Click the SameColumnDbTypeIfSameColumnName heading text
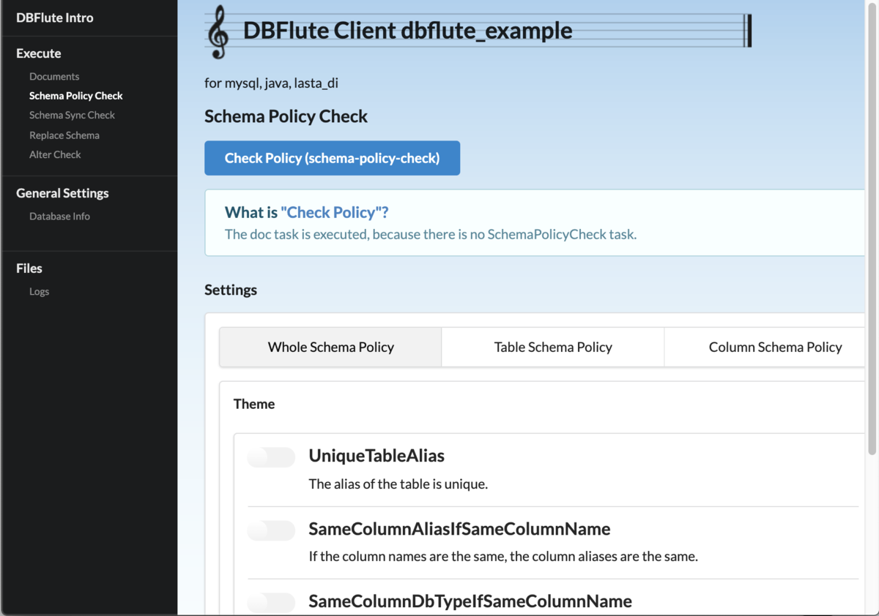879x616 pixels. [x=470, y=601]
